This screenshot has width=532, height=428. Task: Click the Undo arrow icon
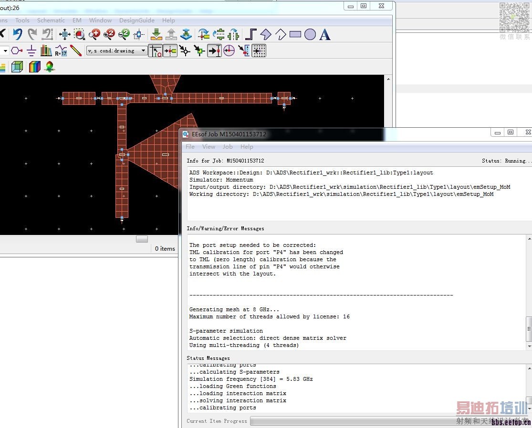(18, 34)
